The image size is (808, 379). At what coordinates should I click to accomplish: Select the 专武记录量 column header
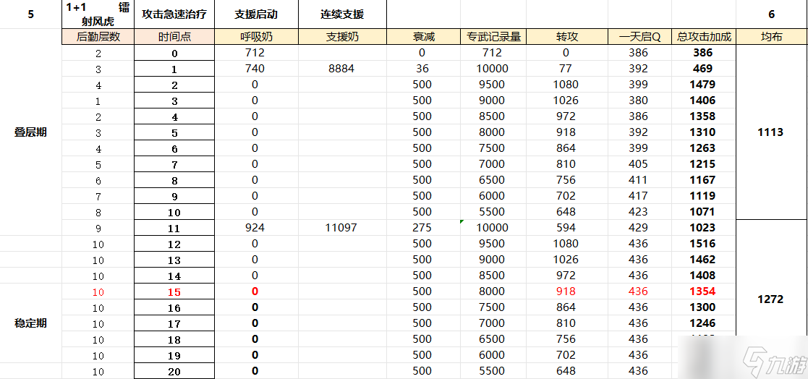click(493, 37)
